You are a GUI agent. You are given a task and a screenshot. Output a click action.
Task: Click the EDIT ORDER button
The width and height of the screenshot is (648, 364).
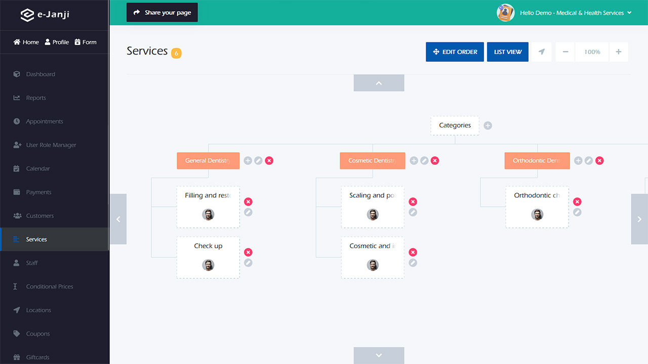point(455,52)
